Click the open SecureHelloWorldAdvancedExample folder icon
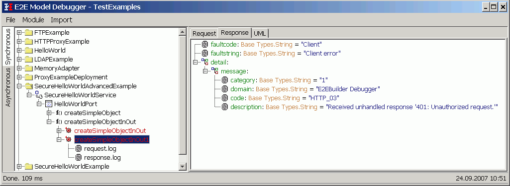 tap(29, 86)
